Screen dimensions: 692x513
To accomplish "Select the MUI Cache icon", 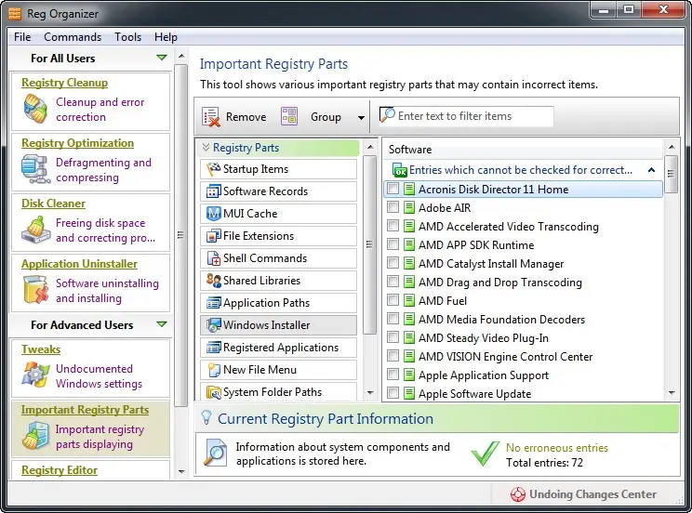I will pyautogui.click(x=214, y=214).
